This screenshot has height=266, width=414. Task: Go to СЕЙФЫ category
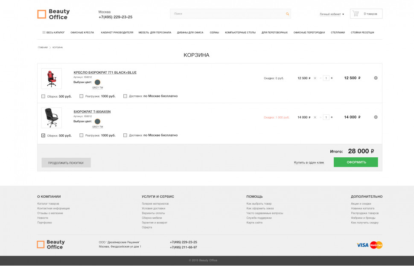pos(214,32)
